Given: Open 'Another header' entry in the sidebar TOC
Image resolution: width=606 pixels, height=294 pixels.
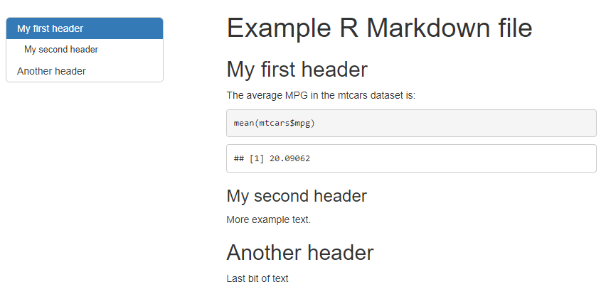Looking at the screenshot, I should (x=51, y=71).
